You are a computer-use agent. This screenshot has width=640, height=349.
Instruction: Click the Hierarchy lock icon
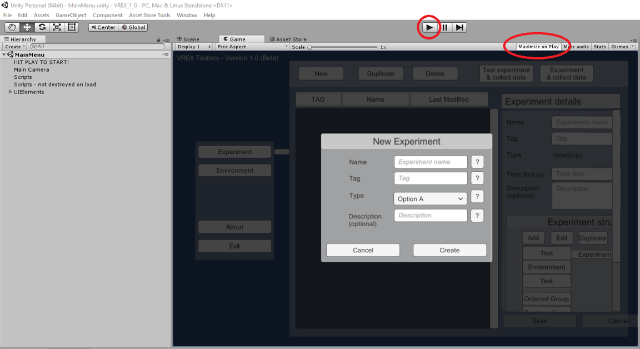click(158, 39)
